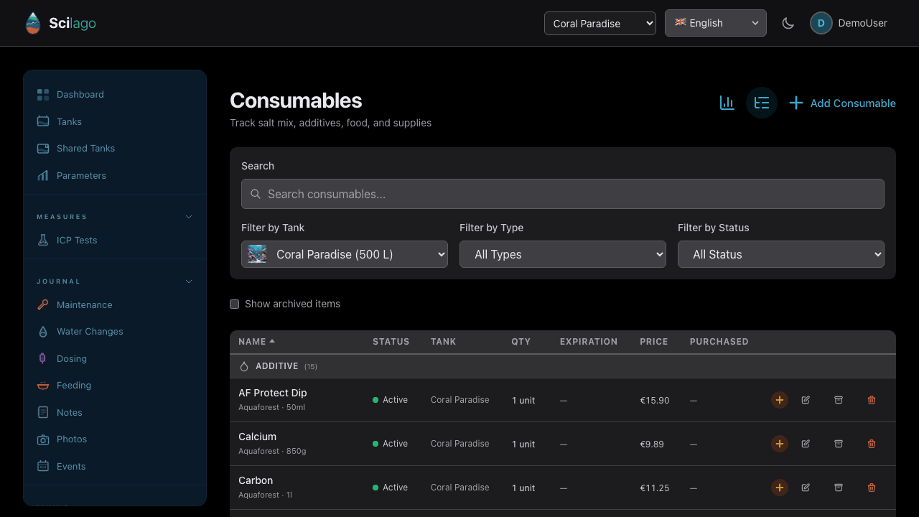Click the Photos camera icon
Screen dimensions: 919x517
pos(43,439)
